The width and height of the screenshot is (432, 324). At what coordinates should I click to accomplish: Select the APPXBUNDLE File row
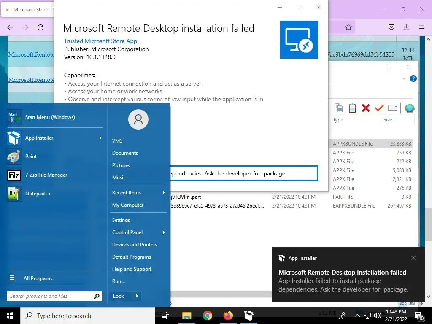(370, 144)
